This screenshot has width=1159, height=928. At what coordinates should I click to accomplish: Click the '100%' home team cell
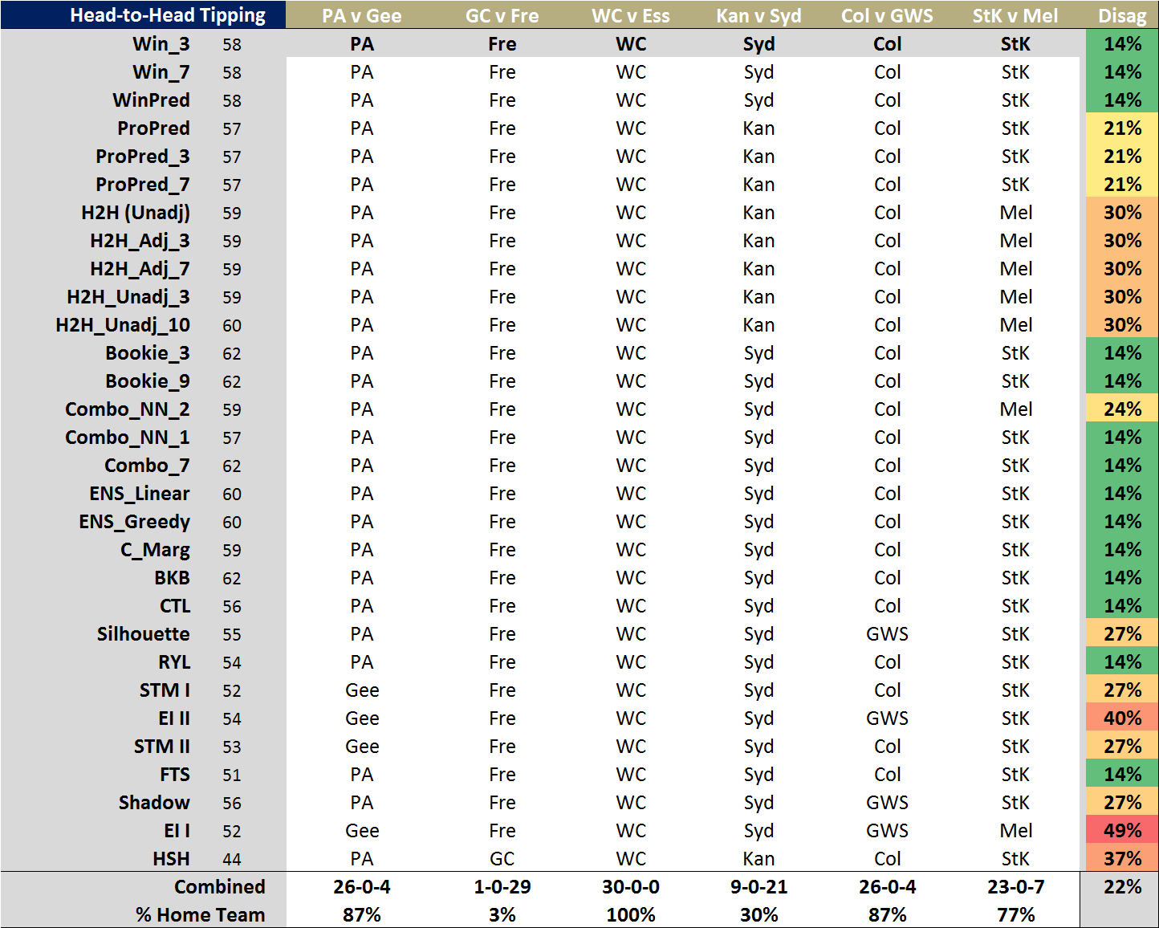631,915
